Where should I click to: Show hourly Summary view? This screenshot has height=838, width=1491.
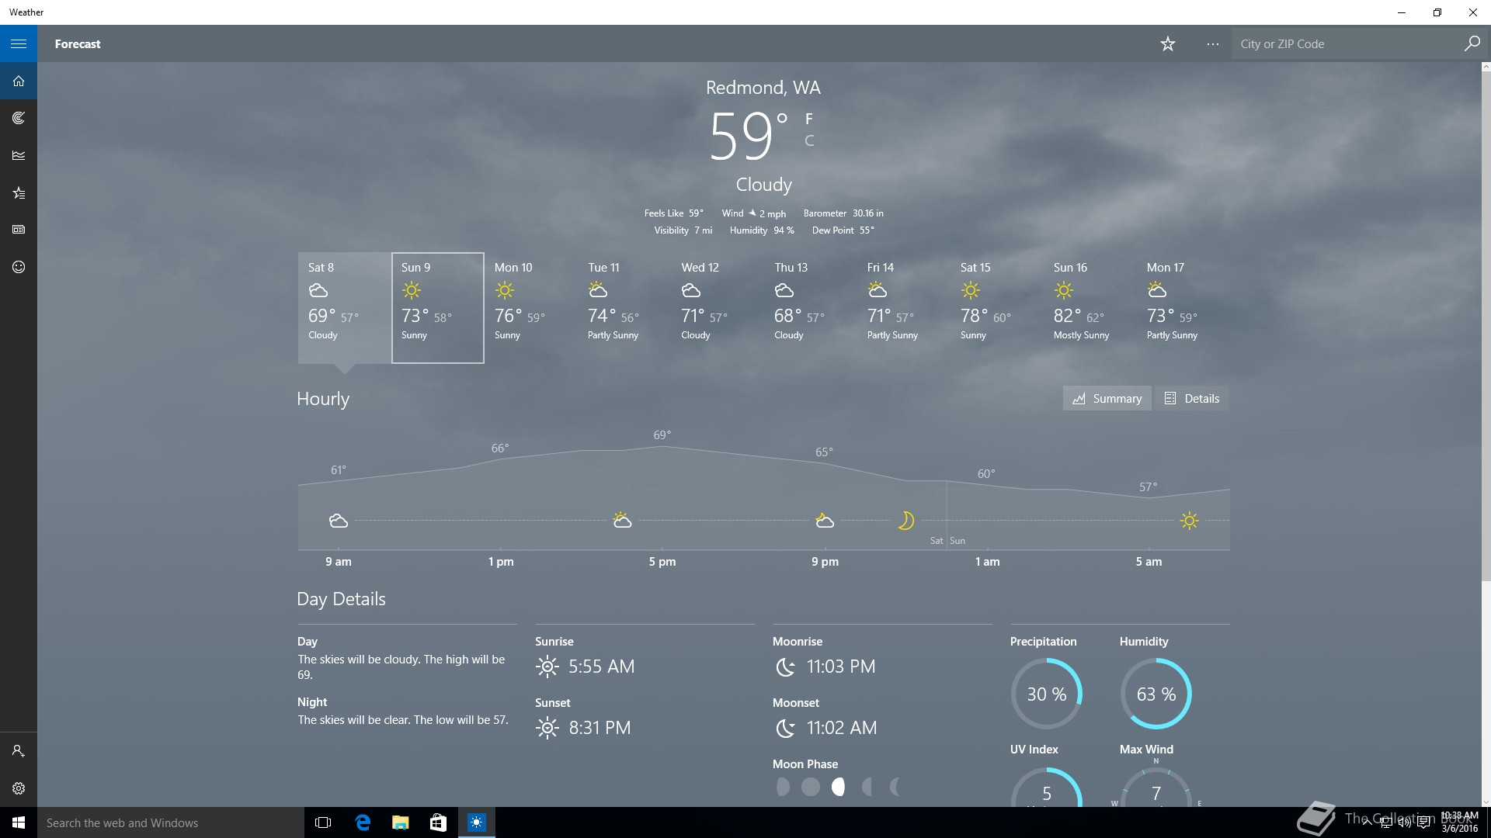pyautogui.click(x=1107, y=398)
